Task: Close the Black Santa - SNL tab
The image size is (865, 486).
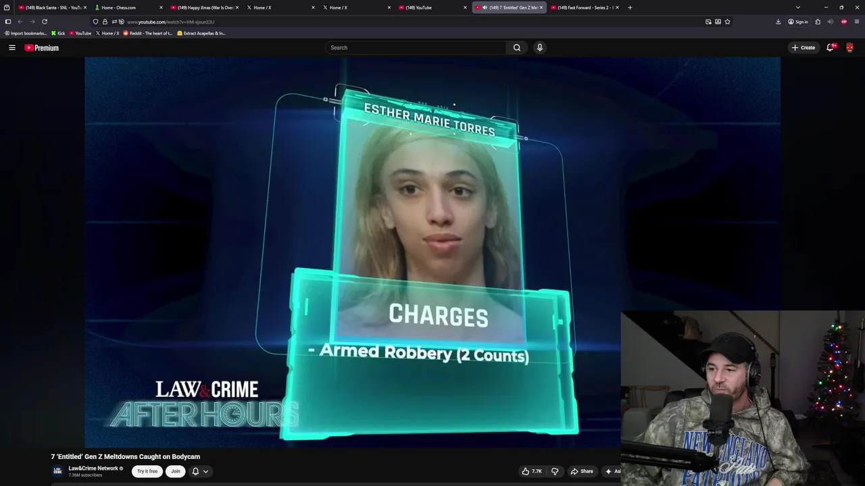Action: (85, 7)
